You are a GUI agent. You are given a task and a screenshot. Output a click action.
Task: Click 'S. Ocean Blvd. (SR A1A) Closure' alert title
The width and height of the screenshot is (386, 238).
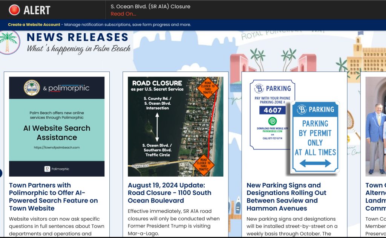coord(150,6)
